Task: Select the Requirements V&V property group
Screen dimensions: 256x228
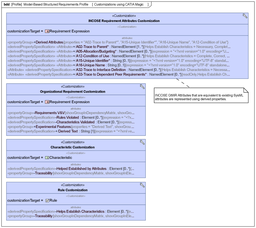Action: click(x=71, y=113)
